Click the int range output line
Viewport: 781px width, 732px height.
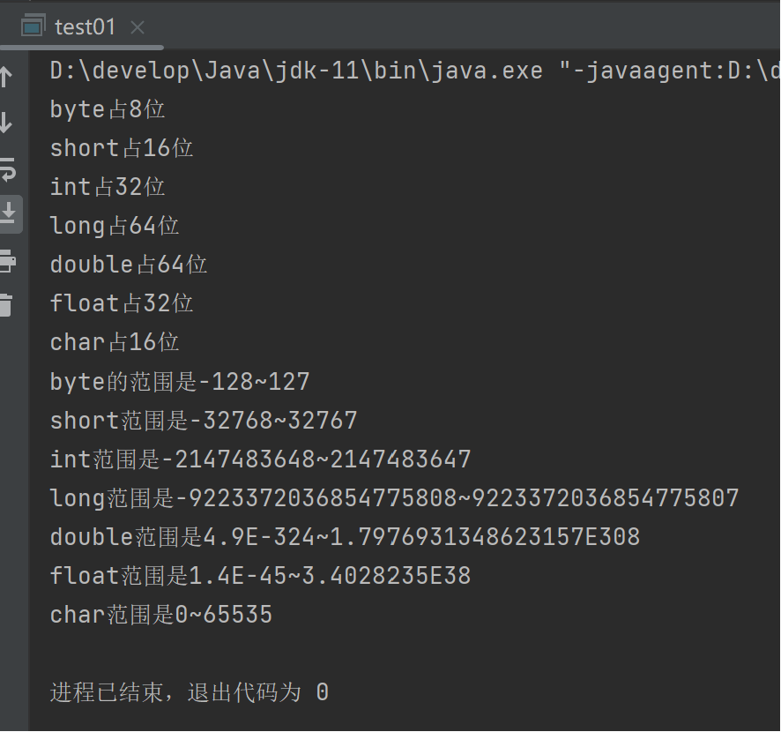[x=260, y=459]
